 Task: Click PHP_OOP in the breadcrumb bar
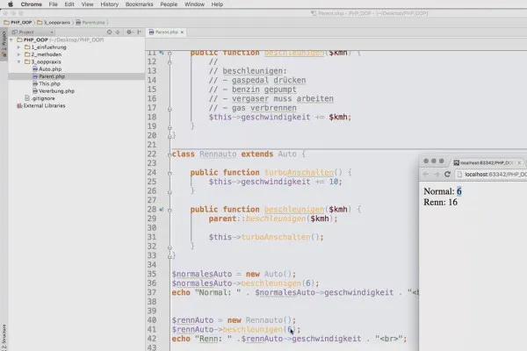18,23
